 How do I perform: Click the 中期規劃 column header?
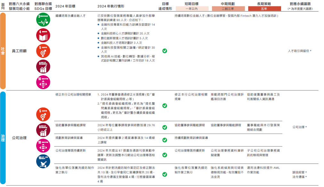[x=228, y=4]
